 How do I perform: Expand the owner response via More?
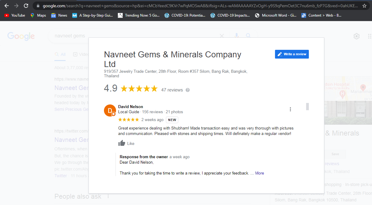259,173
